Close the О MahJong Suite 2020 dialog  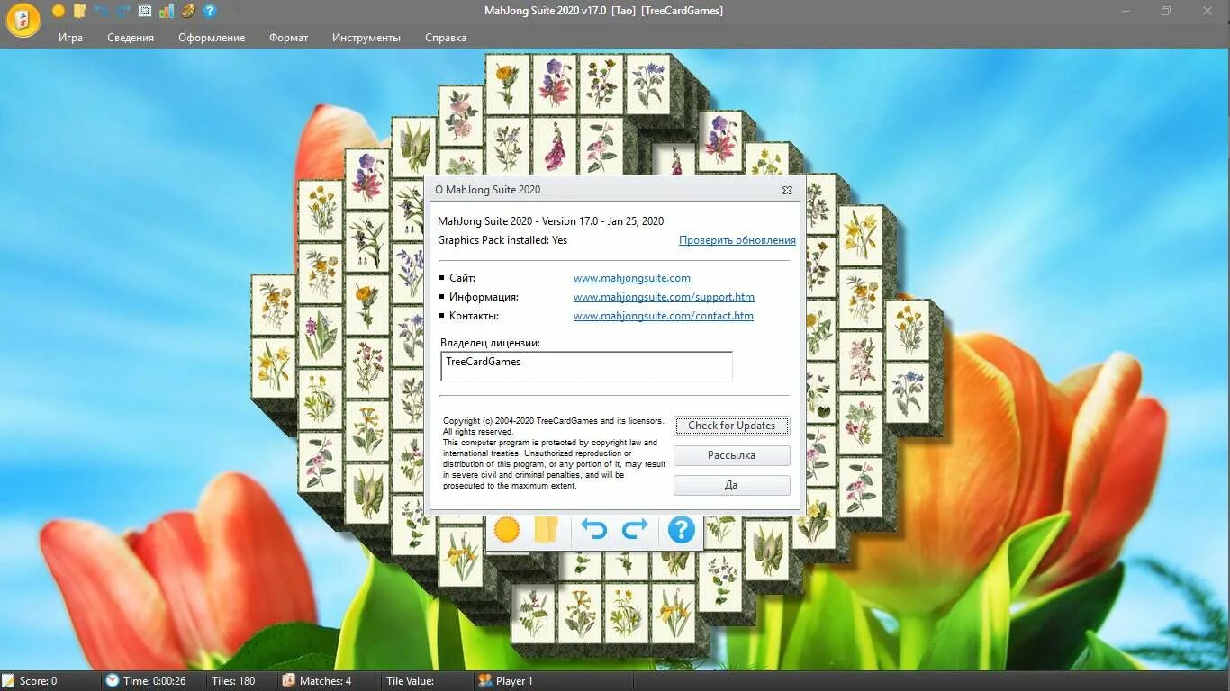(787, 190)
